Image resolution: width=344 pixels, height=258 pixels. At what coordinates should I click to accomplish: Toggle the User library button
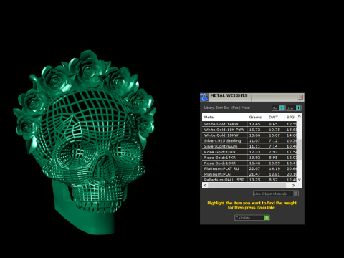coord(293,108)
